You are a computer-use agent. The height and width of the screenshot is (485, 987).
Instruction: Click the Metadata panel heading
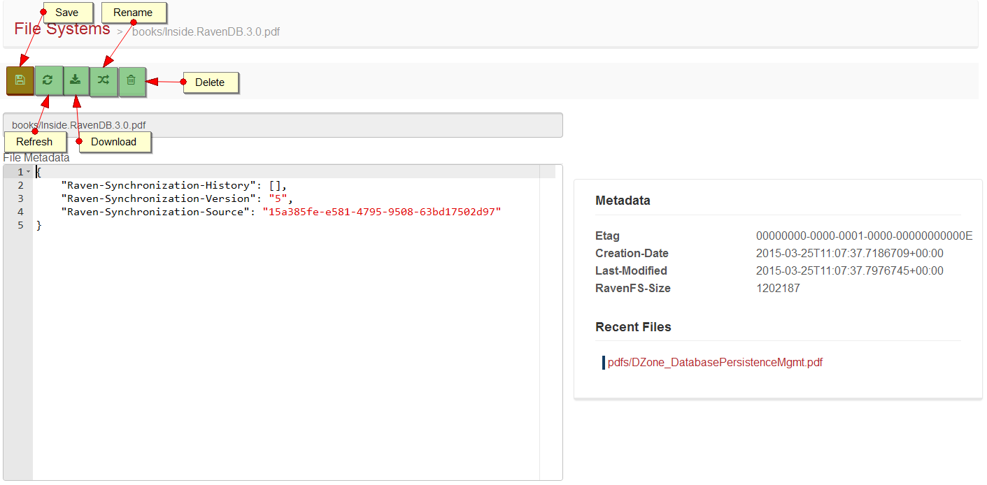623,201
